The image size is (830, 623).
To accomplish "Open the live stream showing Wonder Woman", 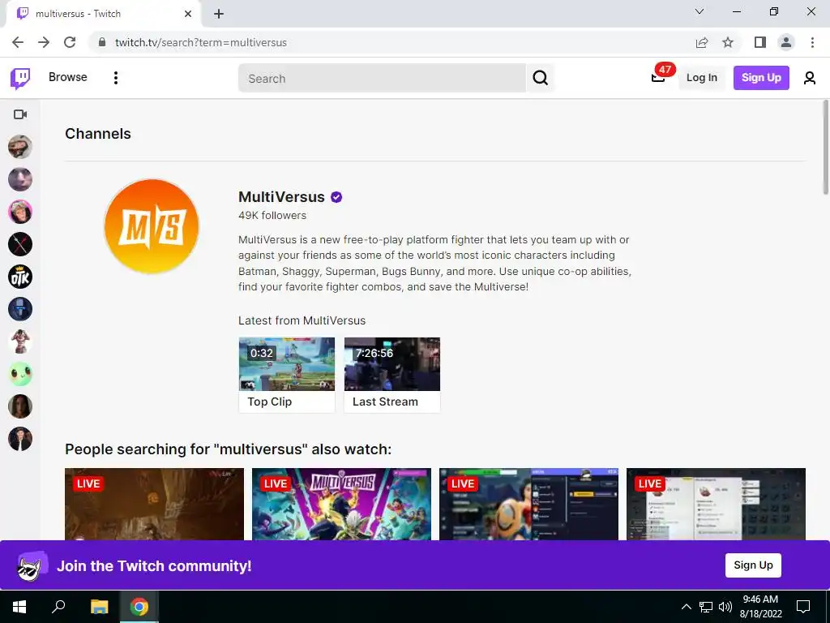I will click(x=528, y=504).
